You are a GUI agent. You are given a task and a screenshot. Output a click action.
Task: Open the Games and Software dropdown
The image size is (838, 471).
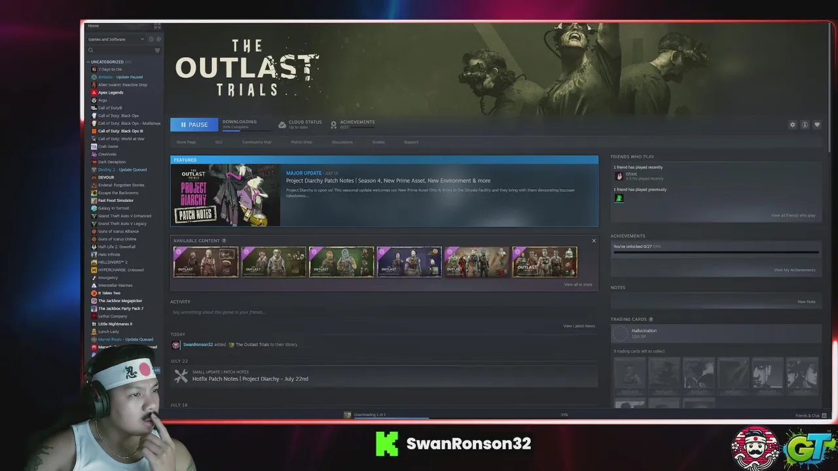[117, 39]
